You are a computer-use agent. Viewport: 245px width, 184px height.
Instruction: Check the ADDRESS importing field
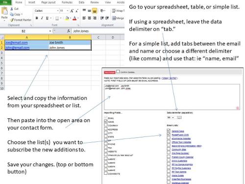(106, 129)
